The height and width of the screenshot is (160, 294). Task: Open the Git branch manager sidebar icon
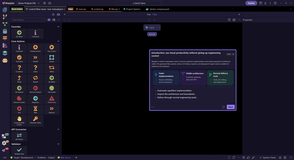(5, 17)
